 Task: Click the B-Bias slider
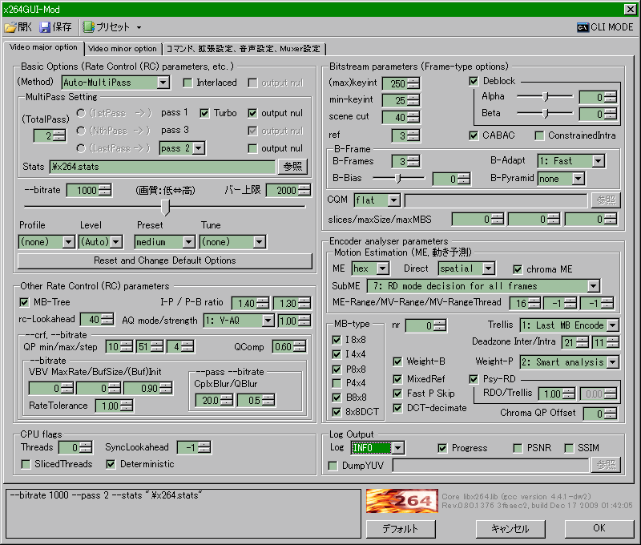[398, 178]
